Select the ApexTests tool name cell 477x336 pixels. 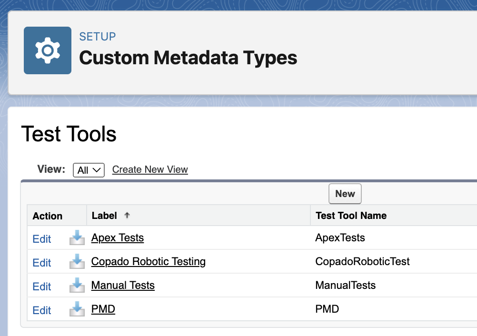point(340,238)
